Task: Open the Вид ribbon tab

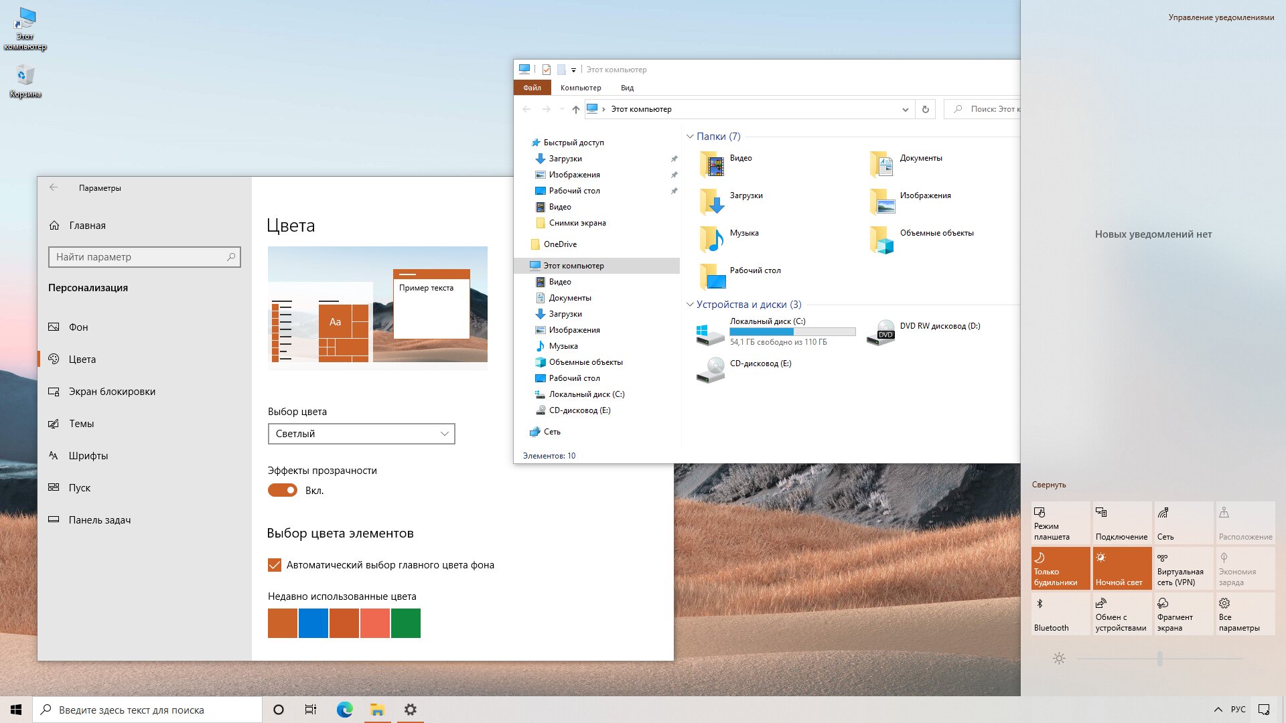Action: pyautogui.click(x=627, y=88)
